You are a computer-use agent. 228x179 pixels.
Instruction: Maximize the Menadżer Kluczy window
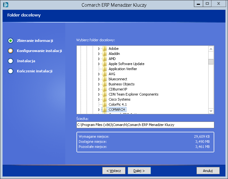point(207,4)
